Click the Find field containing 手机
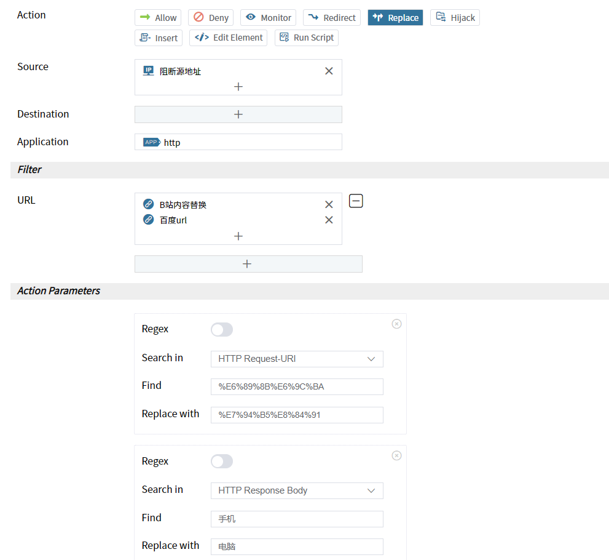This screenshot has height=560, width=609. (297, 519)
